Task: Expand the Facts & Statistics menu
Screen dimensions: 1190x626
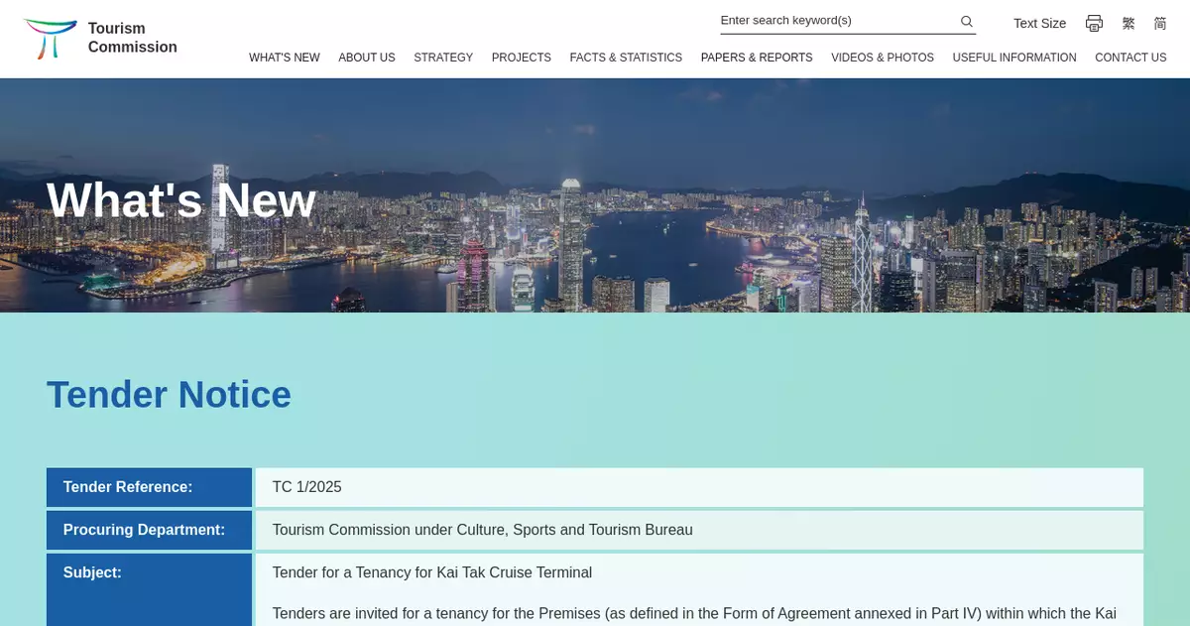Action: (x=626, y=58)
